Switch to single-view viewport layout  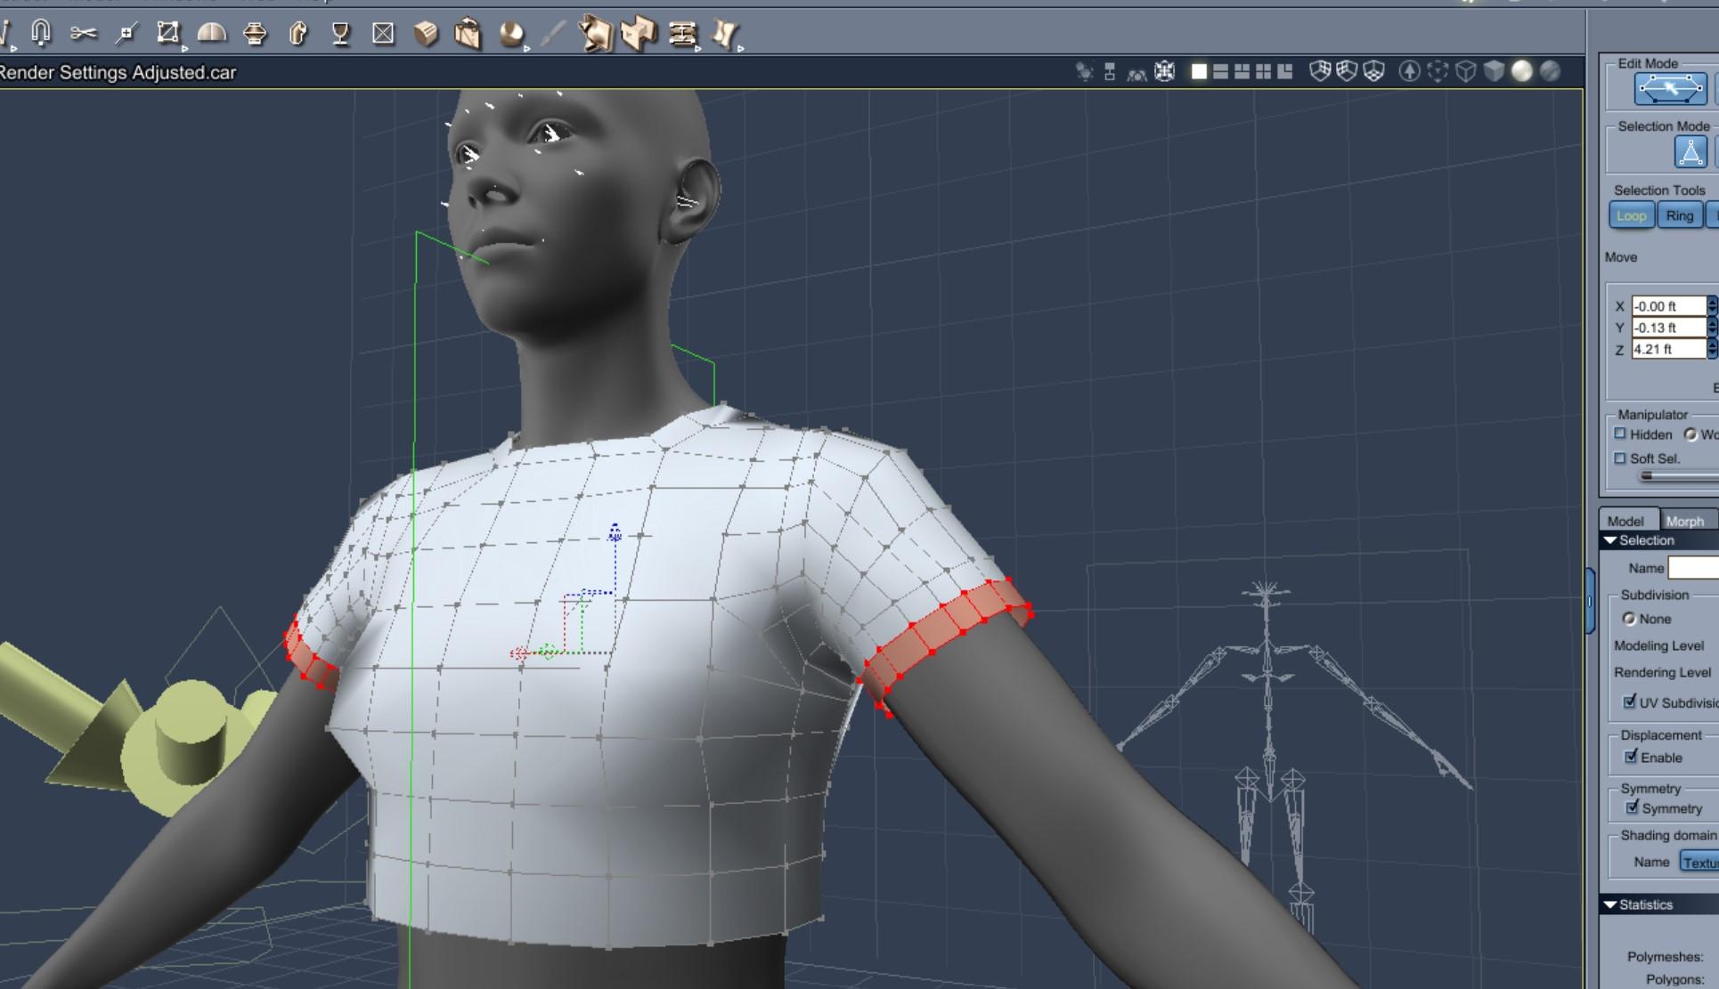1199,71
